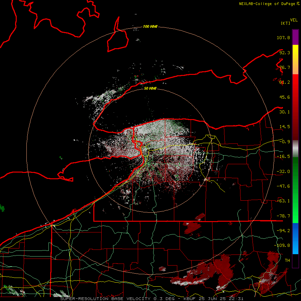Viewport: 301px width, 301px height.
Task: Click the VEL legend title
Action: (x=294, y=20)
